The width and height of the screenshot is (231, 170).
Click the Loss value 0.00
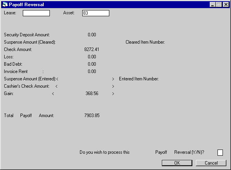(x=92, y=57)
